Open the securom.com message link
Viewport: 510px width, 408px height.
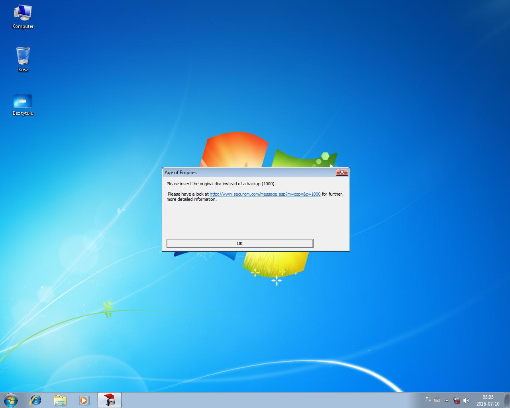pos(265,194)
